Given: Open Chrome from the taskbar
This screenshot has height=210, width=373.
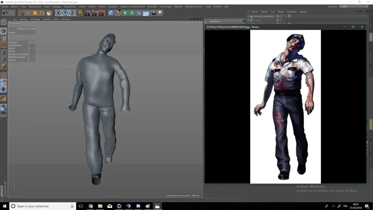Looking at the screenshot, I should pyautogui.click(x=91, y=206).
